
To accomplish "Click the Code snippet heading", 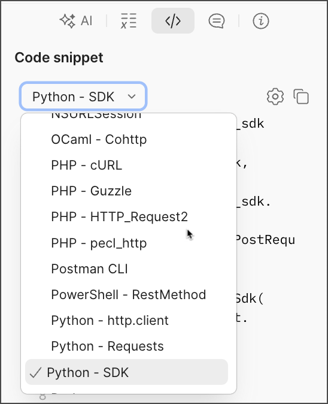I will 59,58.
